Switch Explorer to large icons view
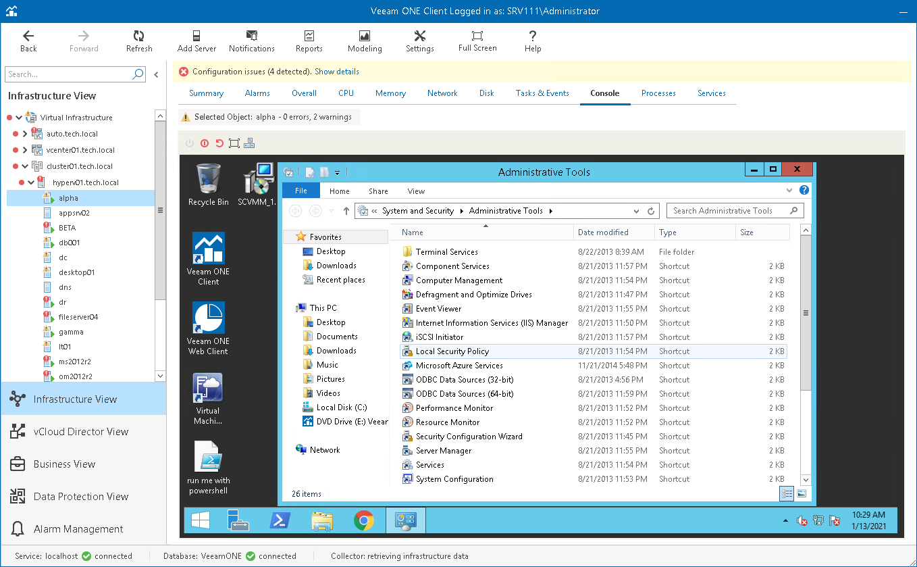This screenshot has height=567, width=917. [802, 494]
